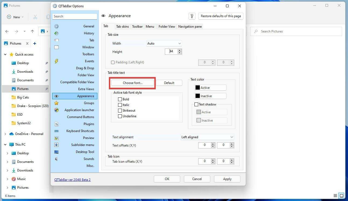Switch to the Tab skins tab
The image size is (348, 201).
(x=122, y=26)
